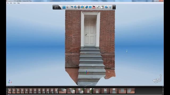The height and width of the screenshot is (95, 170).
Task: Select the first wide thumbnail after the narrow ones
Action: (62, 91)
